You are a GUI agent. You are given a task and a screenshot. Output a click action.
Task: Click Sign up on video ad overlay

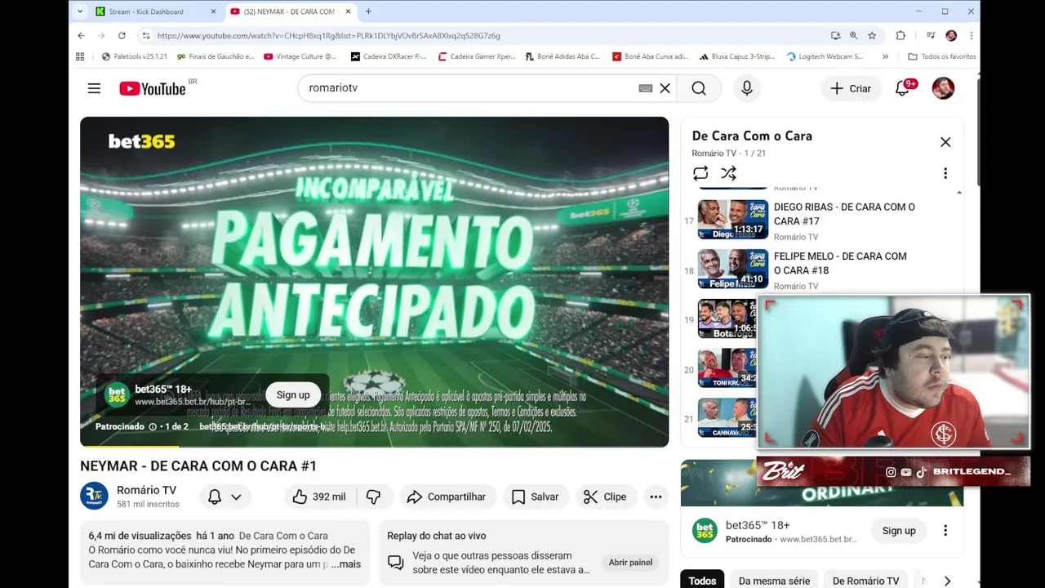coord(293,395)
